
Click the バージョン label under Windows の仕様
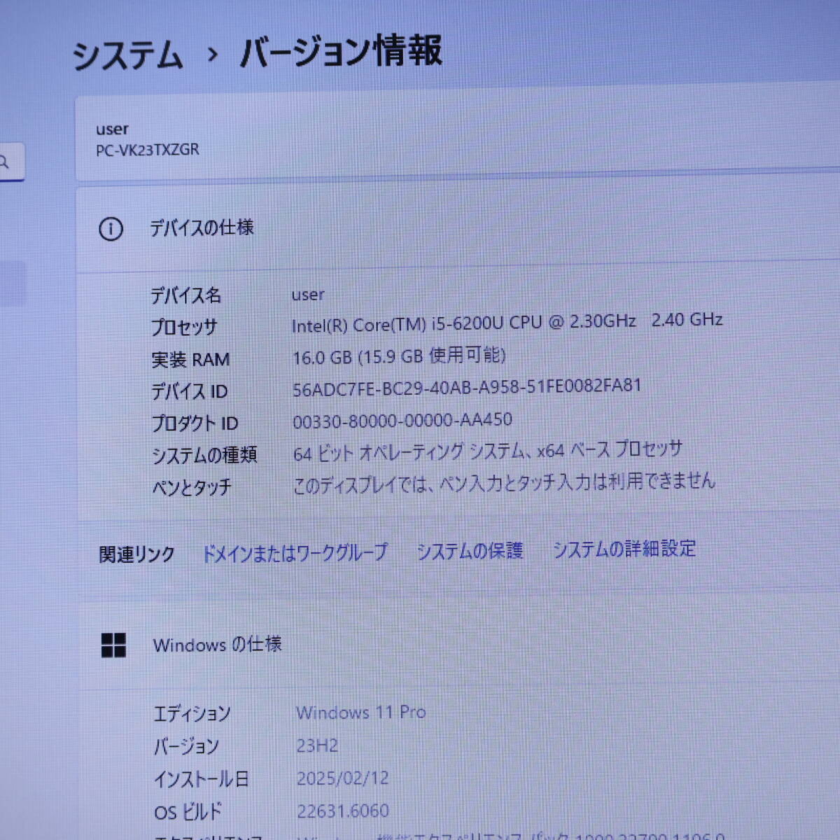pyautogui.click(x=186, y=747)
